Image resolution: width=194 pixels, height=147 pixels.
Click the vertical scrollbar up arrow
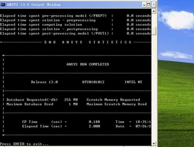click(x=154, y=11)
